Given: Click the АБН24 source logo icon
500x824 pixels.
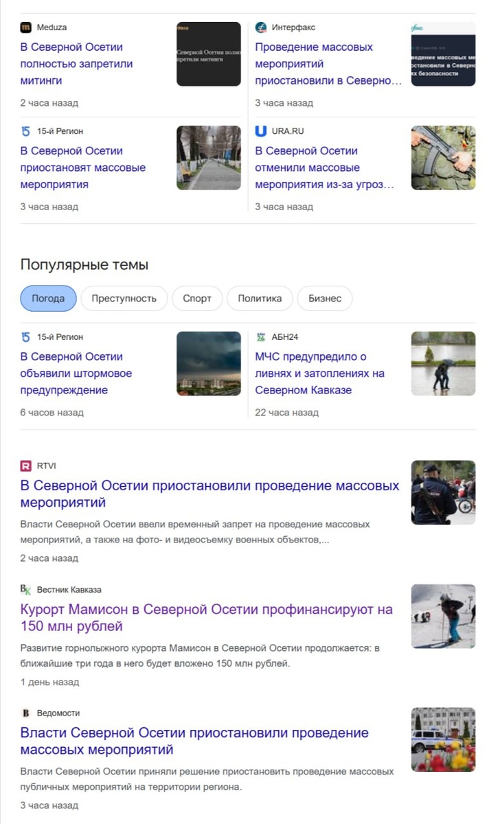Looking at the screenshot, I should tap(261, 336).
